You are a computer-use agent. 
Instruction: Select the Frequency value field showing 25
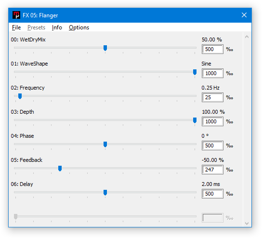click(212, 97)
